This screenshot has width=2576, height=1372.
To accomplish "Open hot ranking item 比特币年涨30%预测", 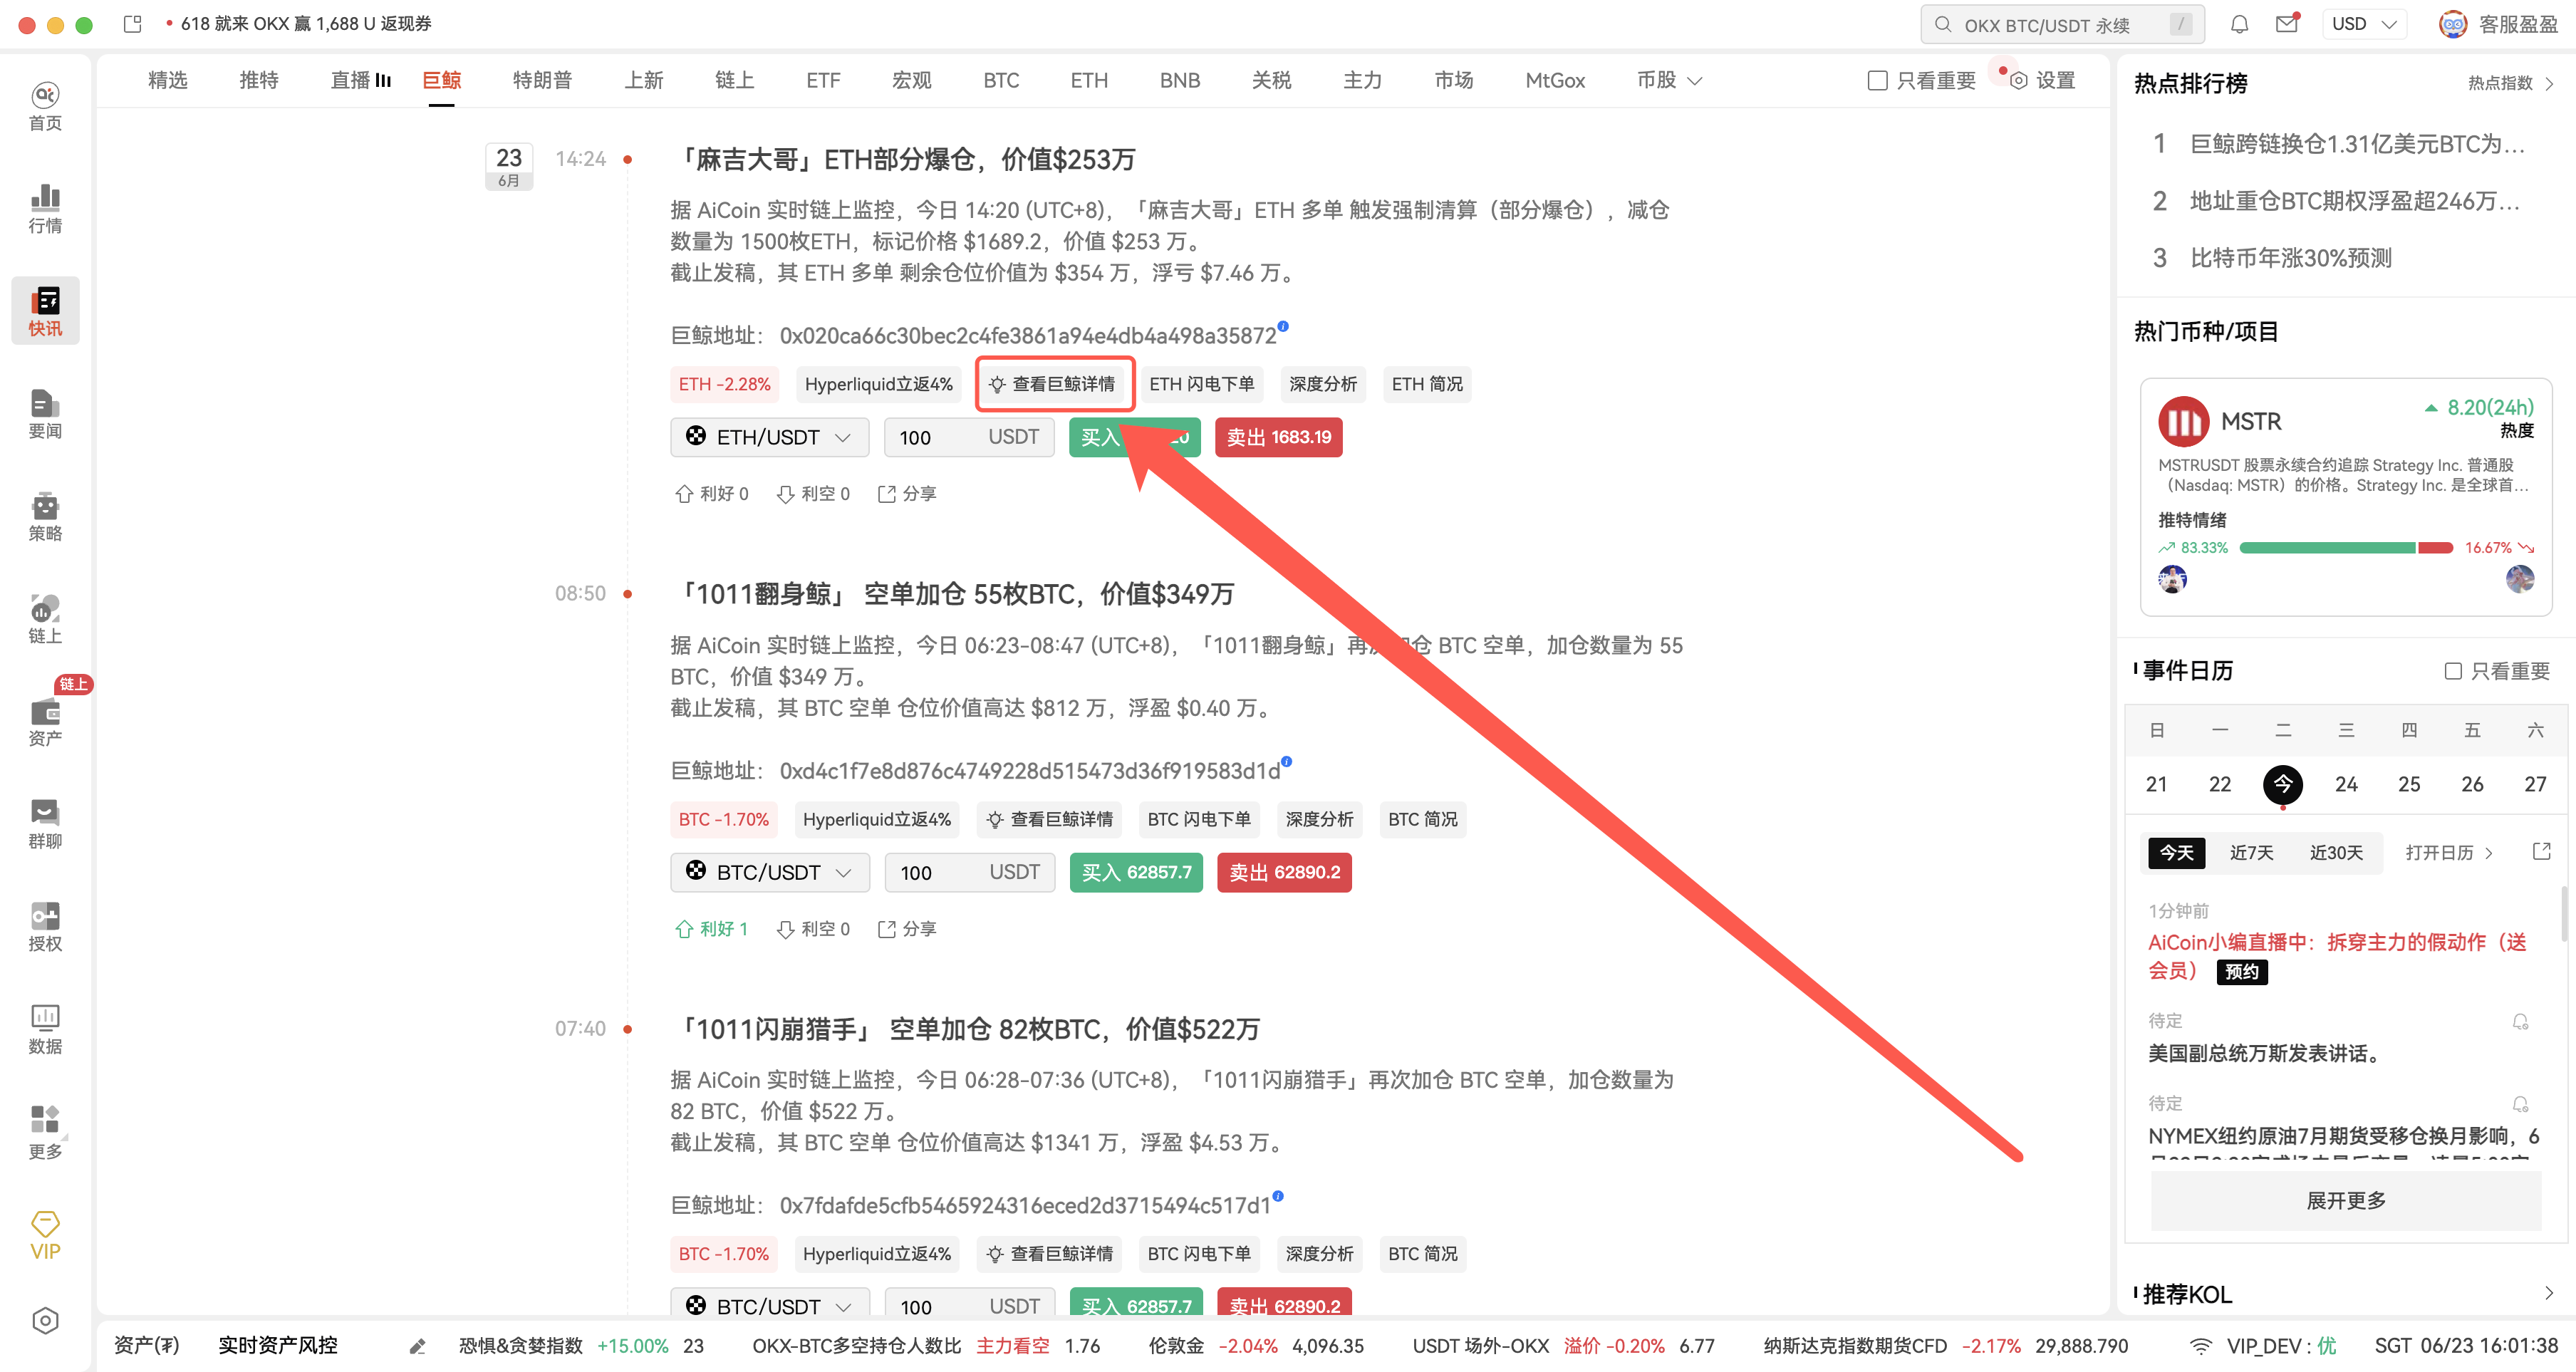I will (2290, 257).
